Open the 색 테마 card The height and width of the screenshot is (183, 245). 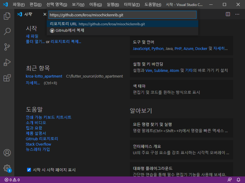181,89
